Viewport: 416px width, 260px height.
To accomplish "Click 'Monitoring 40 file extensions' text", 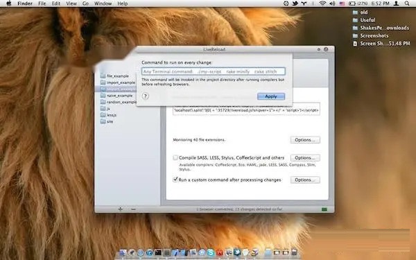I will [x=199, y=140].
